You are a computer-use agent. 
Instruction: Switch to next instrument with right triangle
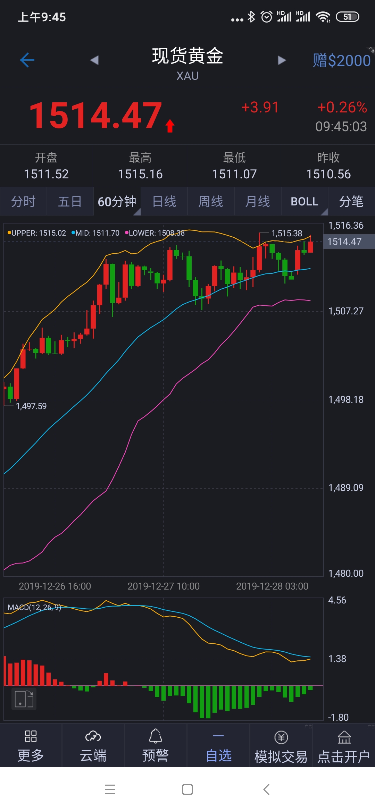point(282,60)
